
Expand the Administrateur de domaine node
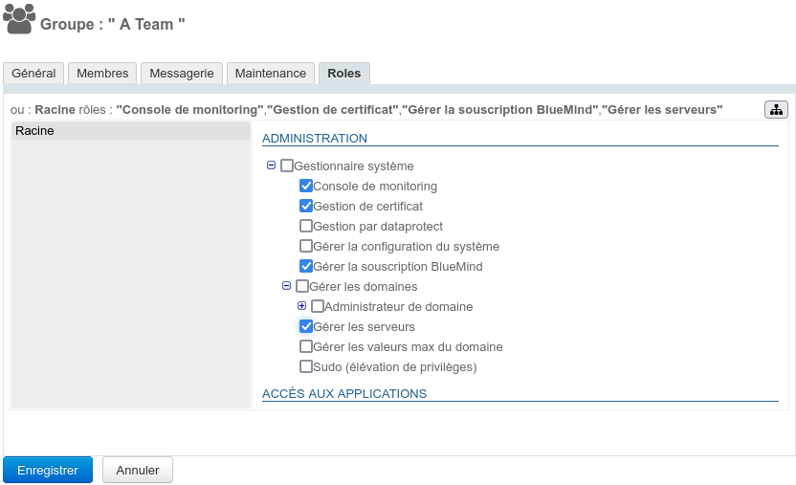[302, 306]
